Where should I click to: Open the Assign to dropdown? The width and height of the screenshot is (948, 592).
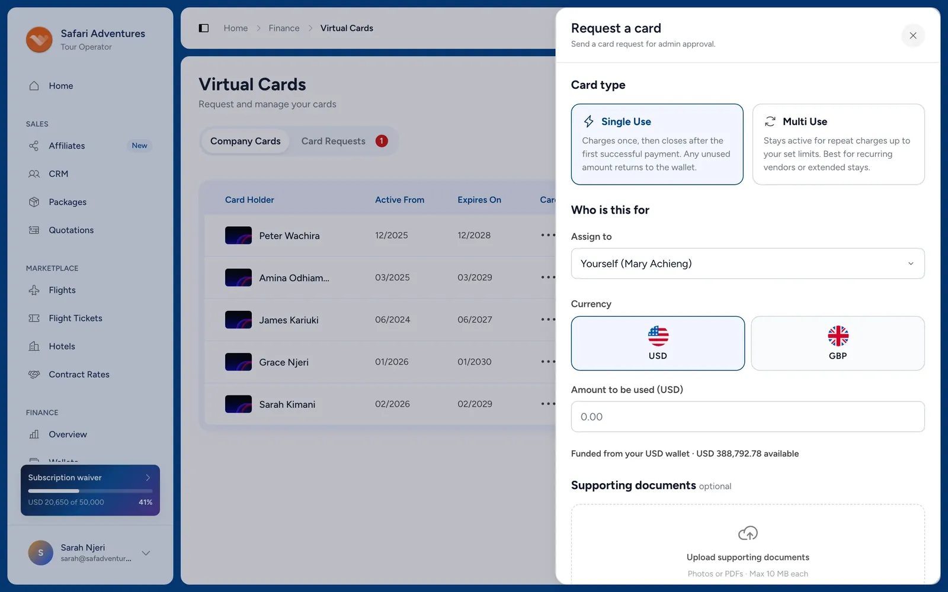coord(748,263)
